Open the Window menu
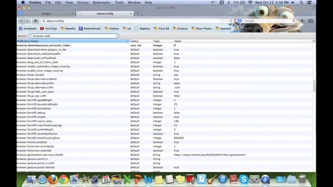The height and width of the screenshot is (187, 333). tap(134, 3)
